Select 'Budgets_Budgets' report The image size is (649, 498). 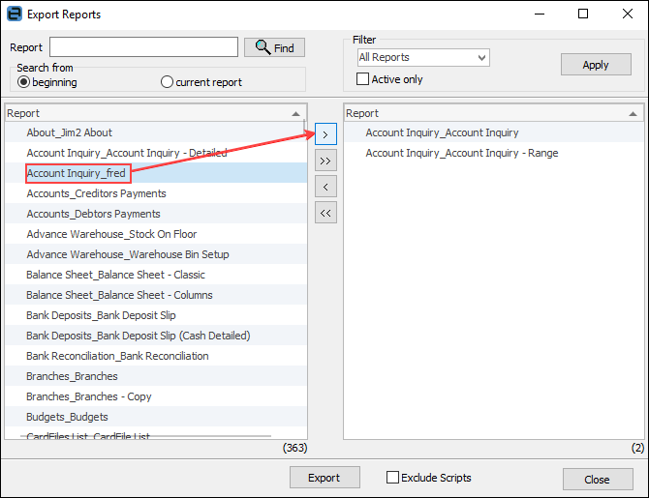156,416
